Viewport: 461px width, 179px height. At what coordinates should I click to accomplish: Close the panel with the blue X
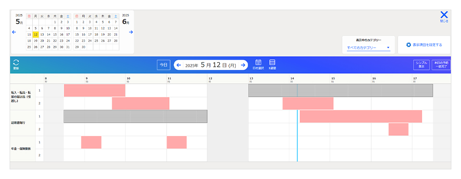(444, 15)
